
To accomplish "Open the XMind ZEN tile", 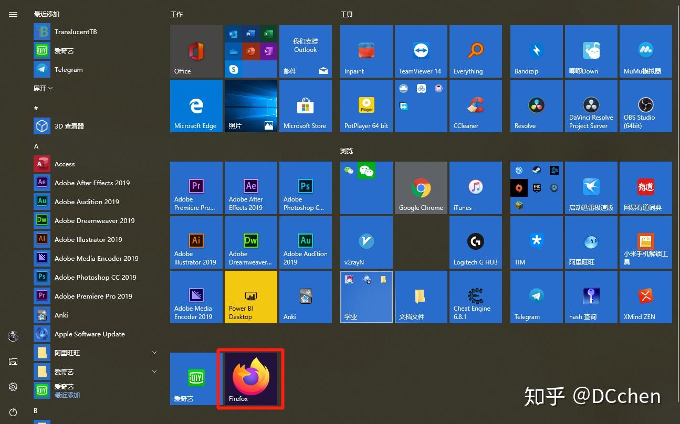I will coord(646,297).
